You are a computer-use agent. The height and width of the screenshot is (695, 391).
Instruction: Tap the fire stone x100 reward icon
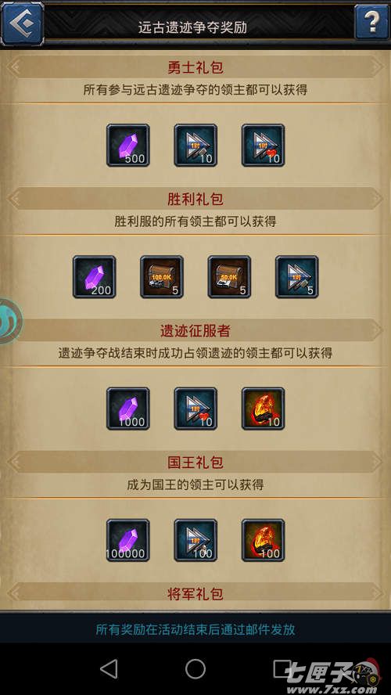pyautogui.click(x=263, y=540)
